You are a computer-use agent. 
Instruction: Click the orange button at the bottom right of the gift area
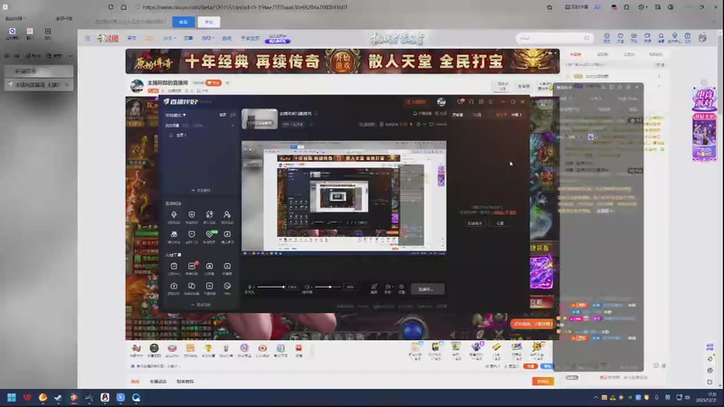point(542,381)
